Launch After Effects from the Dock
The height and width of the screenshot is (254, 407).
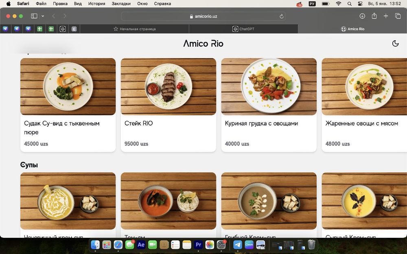(x=141, y=244)
